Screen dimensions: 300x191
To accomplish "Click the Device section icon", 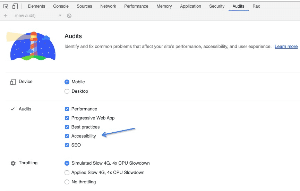I will (13, 82).
